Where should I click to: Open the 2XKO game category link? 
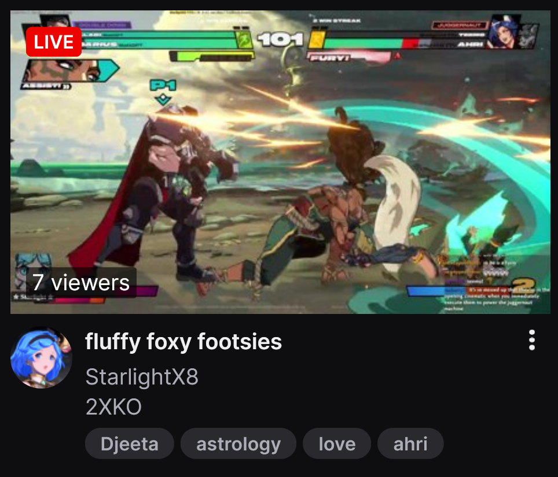pyautogui.click(x=113, y=406)
